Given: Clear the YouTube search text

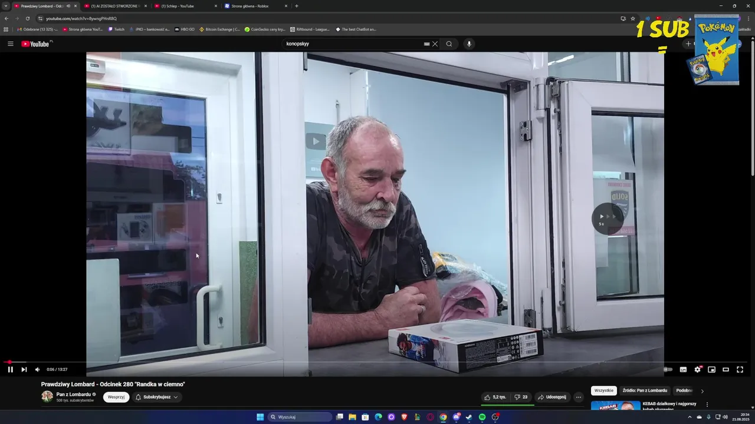Looking at the screenshot, I should pos(435,44).
